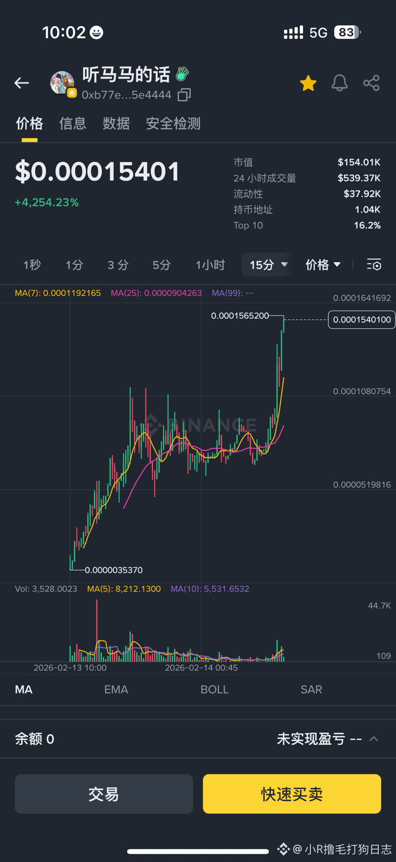Viewport: 396px width, 862px height.
Task: Tap the token avatar image
Action: [63, 83]
